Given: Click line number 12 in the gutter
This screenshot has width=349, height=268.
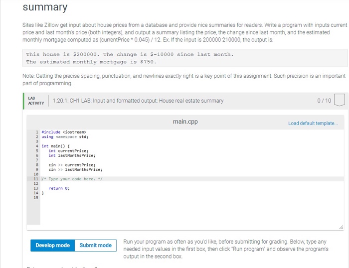Looking at the screenshot, I should (x=36, y=184).
